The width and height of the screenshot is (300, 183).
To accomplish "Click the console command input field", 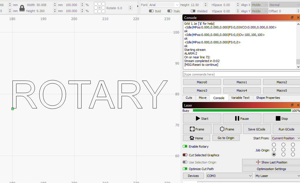I will point(241,74).
